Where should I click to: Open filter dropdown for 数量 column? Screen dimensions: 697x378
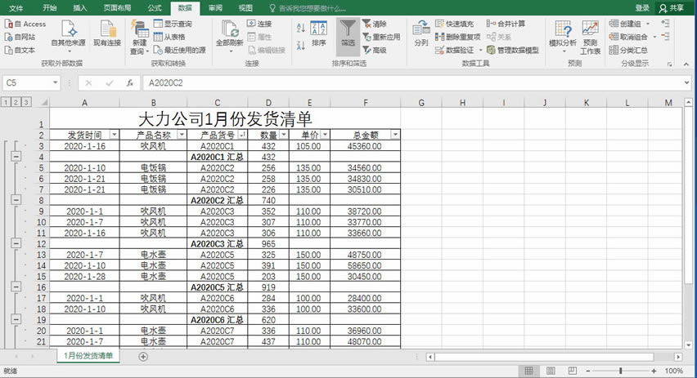click(x=284, y=135)
